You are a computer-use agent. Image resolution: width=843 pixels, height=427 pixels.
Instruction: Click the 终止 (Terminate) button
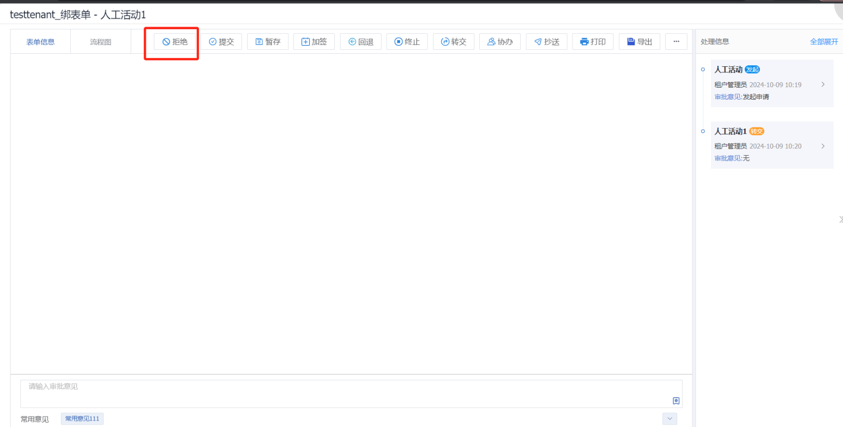click(x=407, y=42)
